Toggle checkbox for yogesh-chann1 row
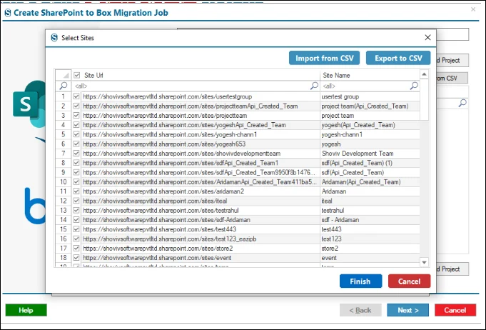 click(x=76, y=134)
